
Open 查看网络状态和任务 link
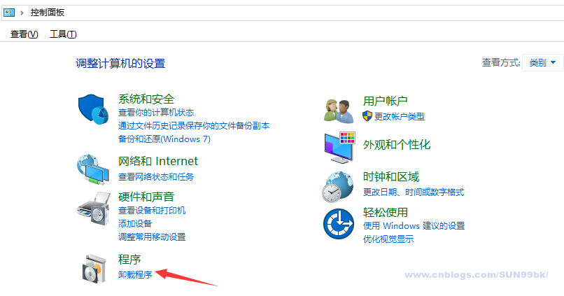coord(156,176)
